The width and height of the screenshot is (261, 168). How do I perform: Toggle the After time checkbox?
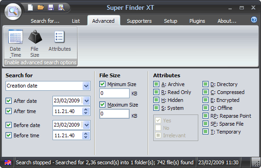[8, 111]
